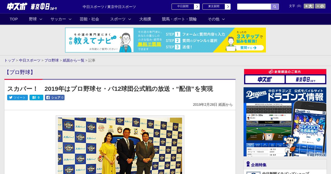331x174 pixels.
Task: Open the 野球 menu item
Action: [x=33, y=19]
